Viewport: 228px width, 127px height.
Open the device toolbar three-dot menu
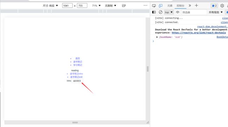pyautogui.click(x=146, y=6)
